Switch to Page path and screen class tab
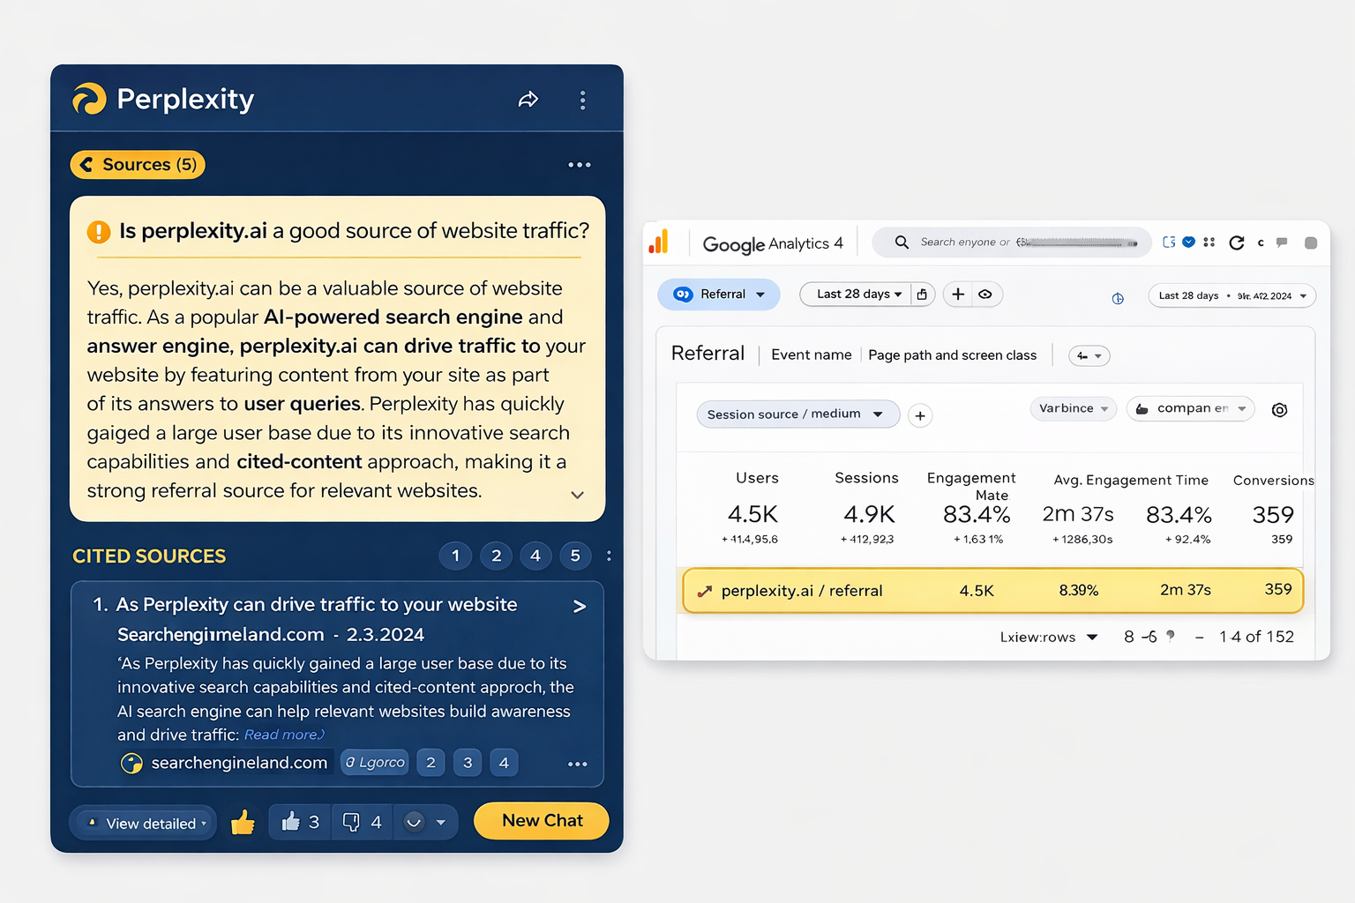The image size is (1355, 903). tap(952, 354)
